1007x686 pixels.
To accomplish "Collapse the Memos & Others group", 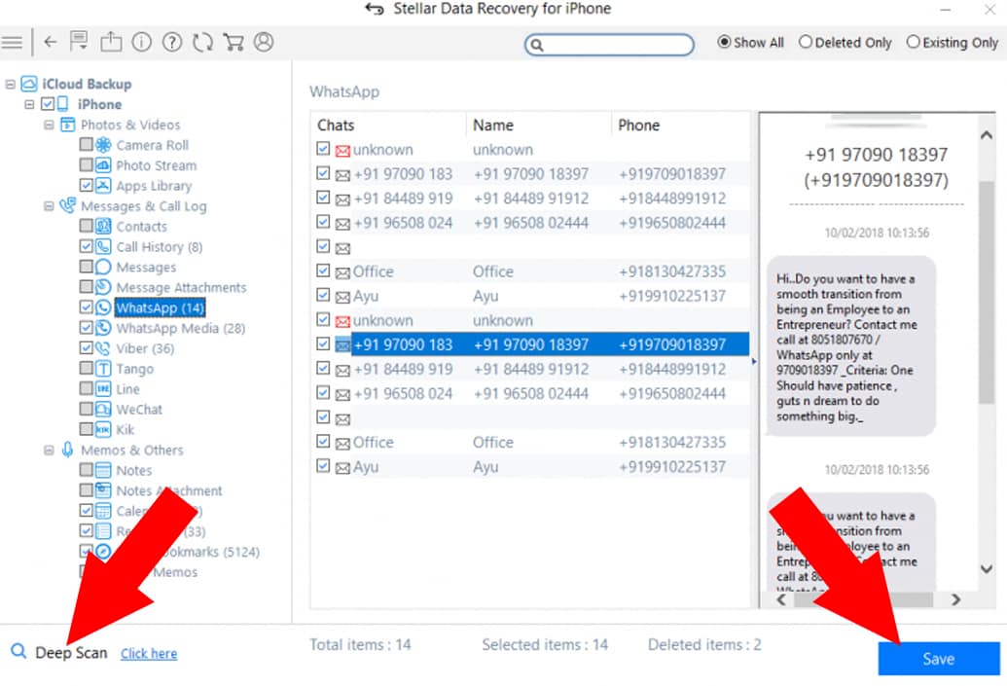I will pos(49,451).
